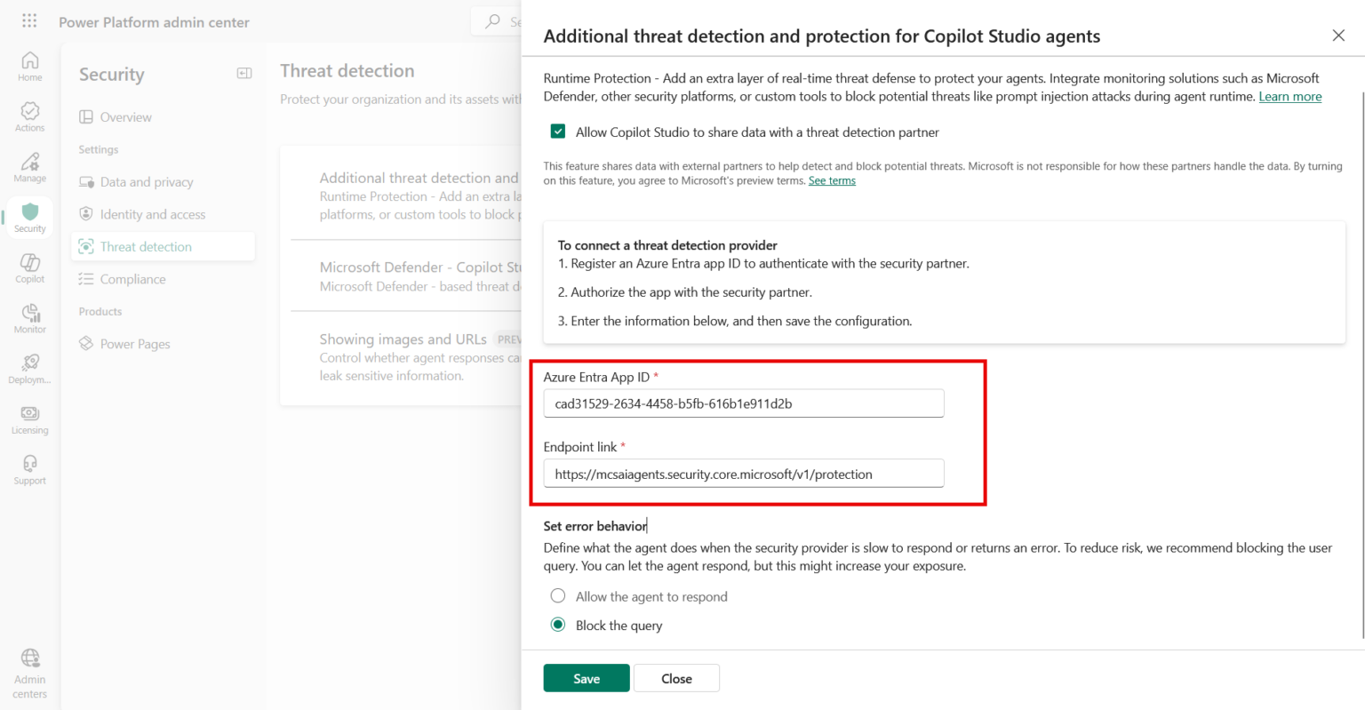Open Monitor in the left rail

tap(29, 318)
